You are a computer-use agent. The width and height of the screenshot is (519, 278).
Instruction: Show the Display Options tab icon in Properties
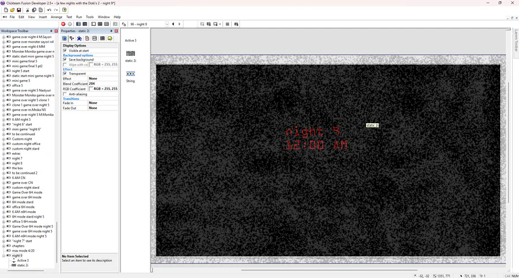click(65, 39)
